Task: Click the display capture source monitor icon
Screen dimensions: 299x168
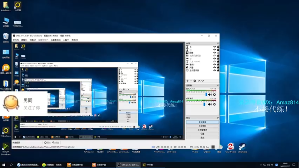Action: point(187,70)
